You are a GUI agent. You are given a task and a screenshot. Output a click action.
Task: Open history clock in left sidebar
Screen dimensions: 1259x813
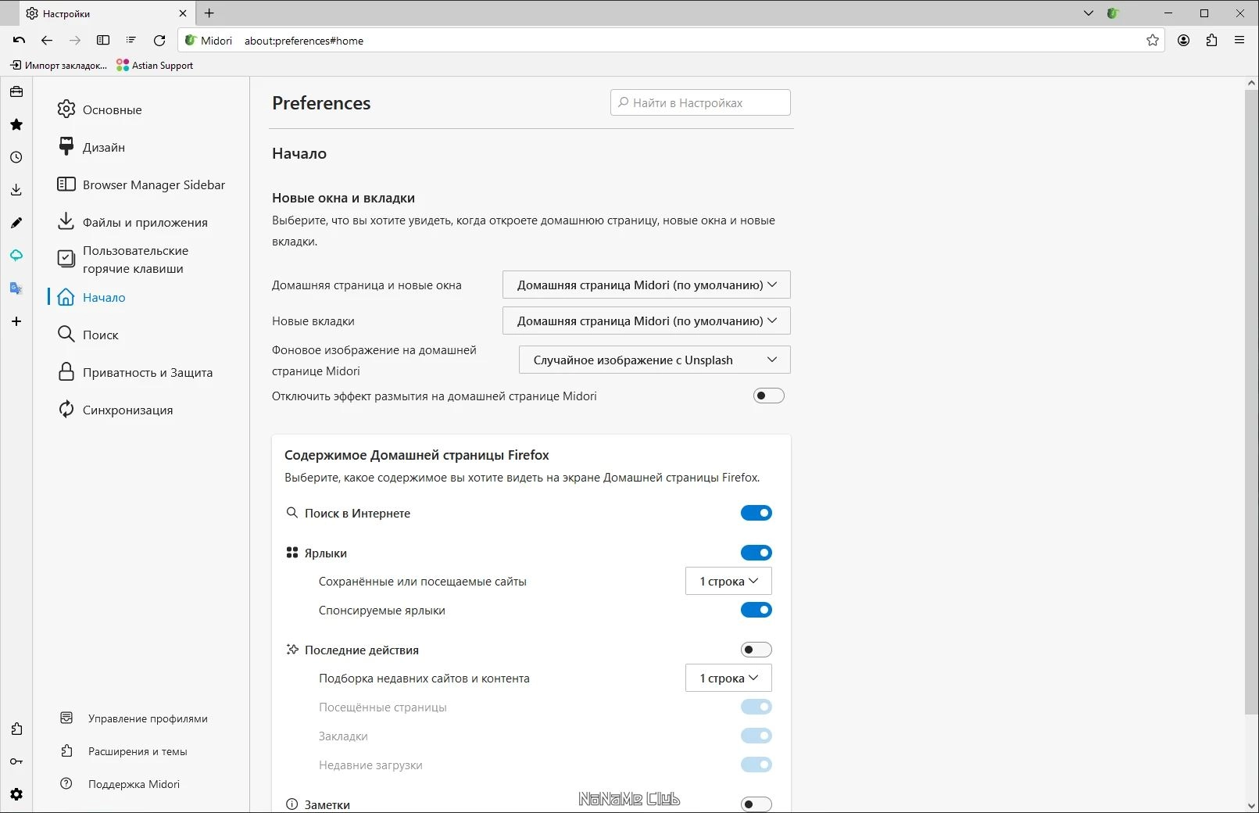click(x=16, y=157)
